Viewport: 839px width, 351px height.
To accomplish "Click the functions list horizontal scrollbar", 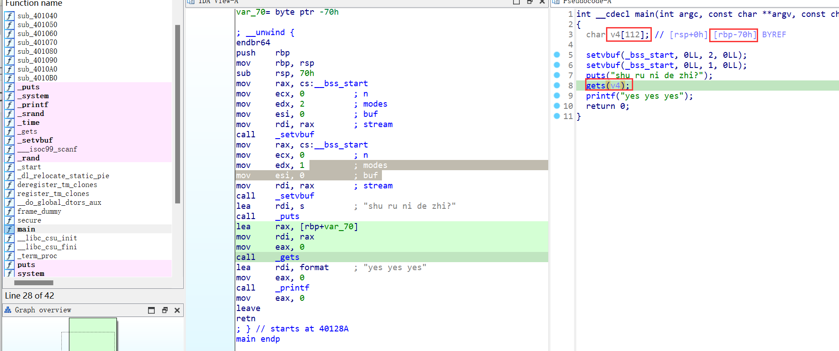I will [34, 283].
